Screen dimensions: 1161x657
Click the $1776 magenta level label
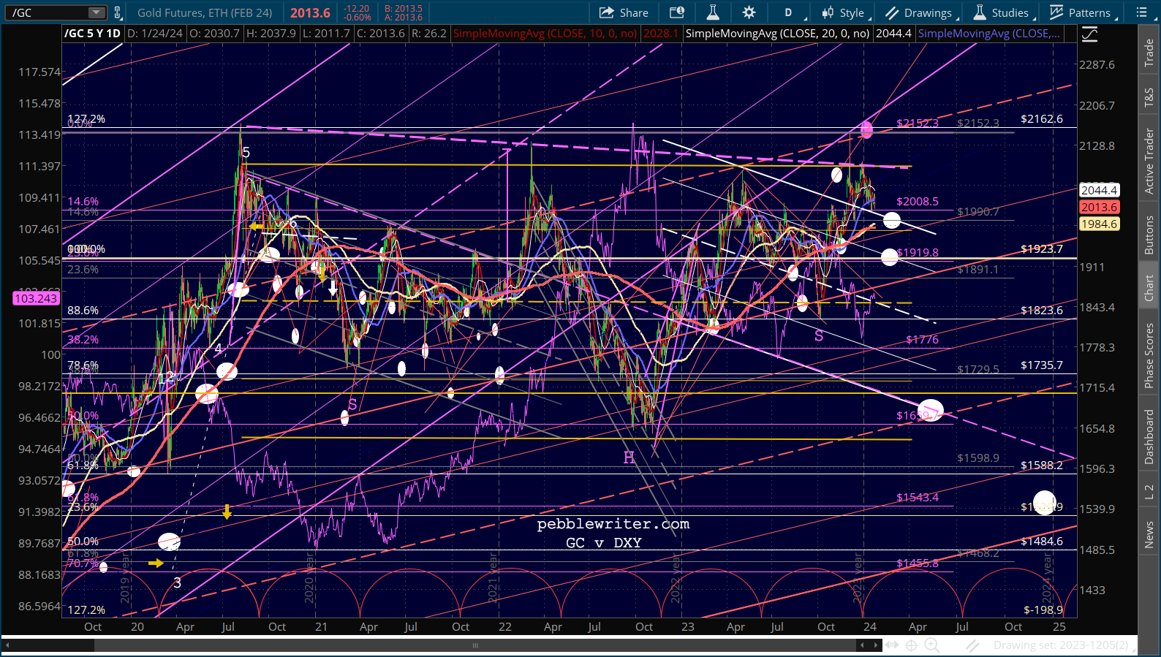coord(922,339)
